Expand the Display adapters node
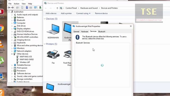 pos(12,29)
